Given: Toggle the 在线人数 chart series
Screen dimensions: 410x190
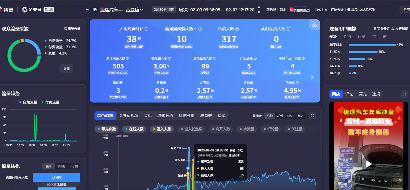Looking at the screenshot, I should (x=135, y=129).
